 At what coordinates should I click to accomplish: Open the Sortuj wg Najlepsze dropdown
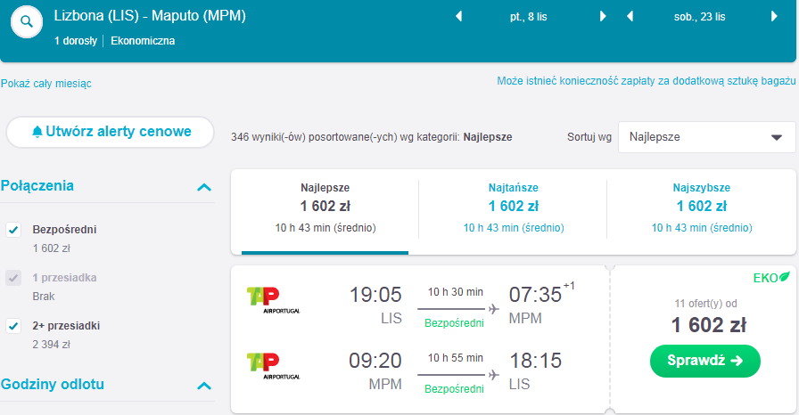[706, 137]
